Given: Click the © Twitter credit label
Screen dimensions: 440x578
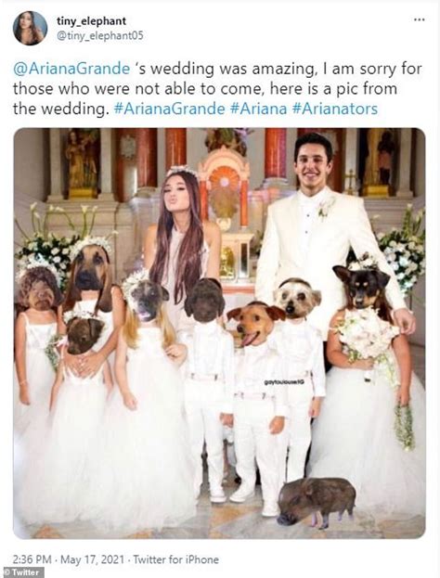Looking at the screenshot, I should [20, 572].
